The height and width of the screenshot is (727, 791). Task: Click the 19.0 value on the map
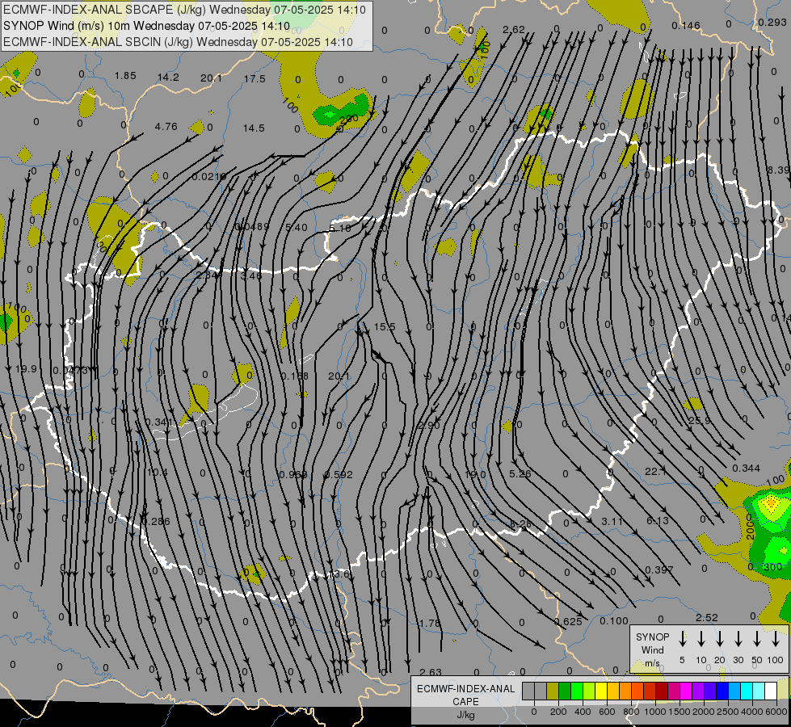(x=475, y=474)
